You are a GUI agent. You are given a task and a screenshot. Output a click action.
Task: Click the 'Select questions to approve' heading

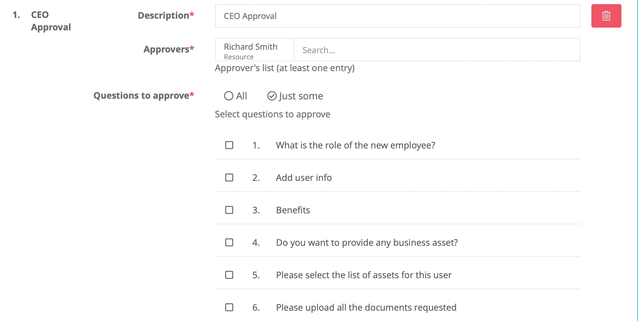(272, 114)
